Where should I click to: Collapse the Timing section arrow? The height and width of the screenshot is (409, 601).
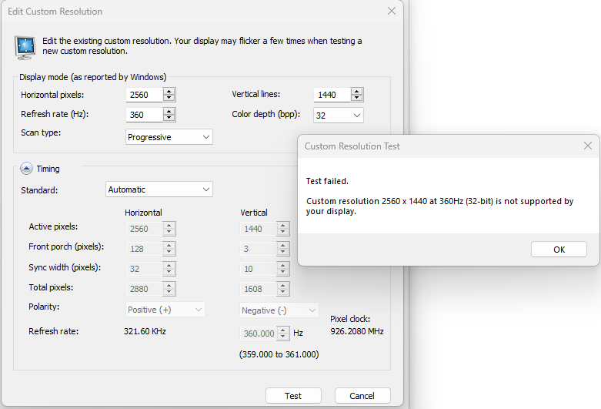click(x=26, y=169)
